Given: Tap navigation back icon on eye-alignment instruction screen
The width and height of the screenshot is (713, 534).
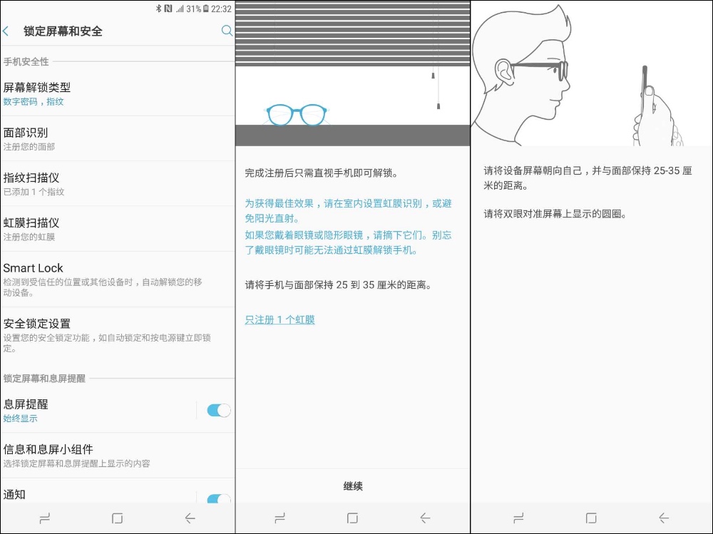Looking at the screenshot, I should 664,518.
